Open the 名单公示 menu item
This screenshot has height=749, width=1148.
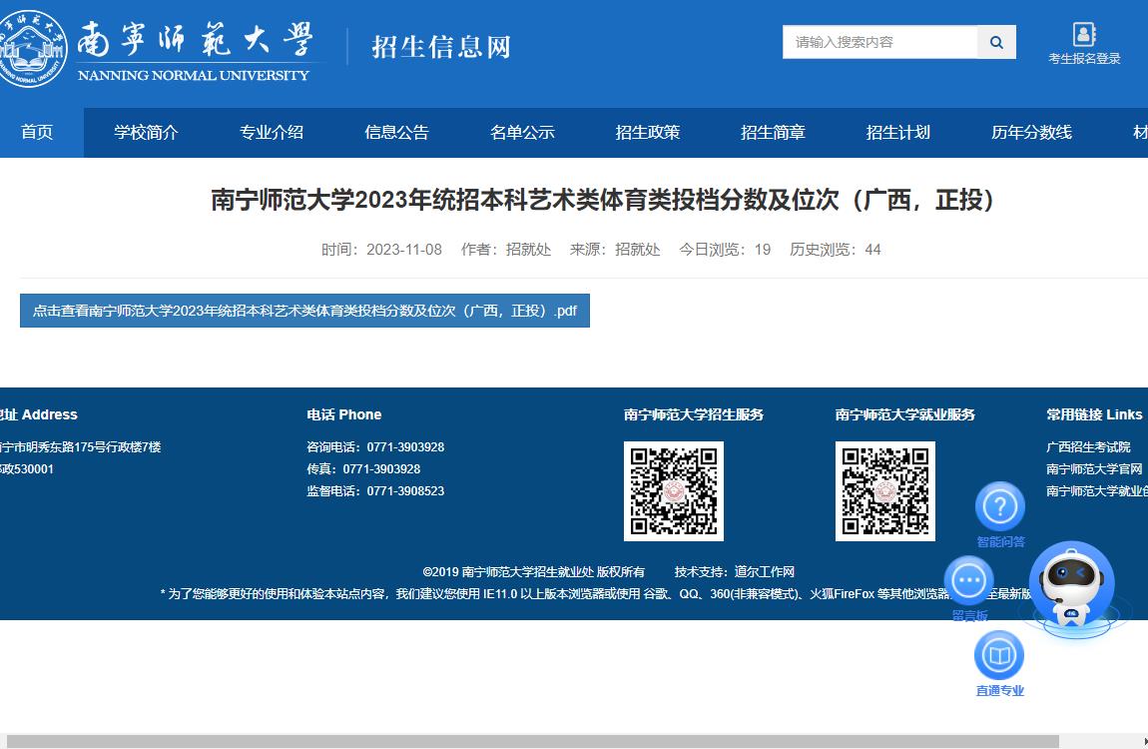[522, 133]
